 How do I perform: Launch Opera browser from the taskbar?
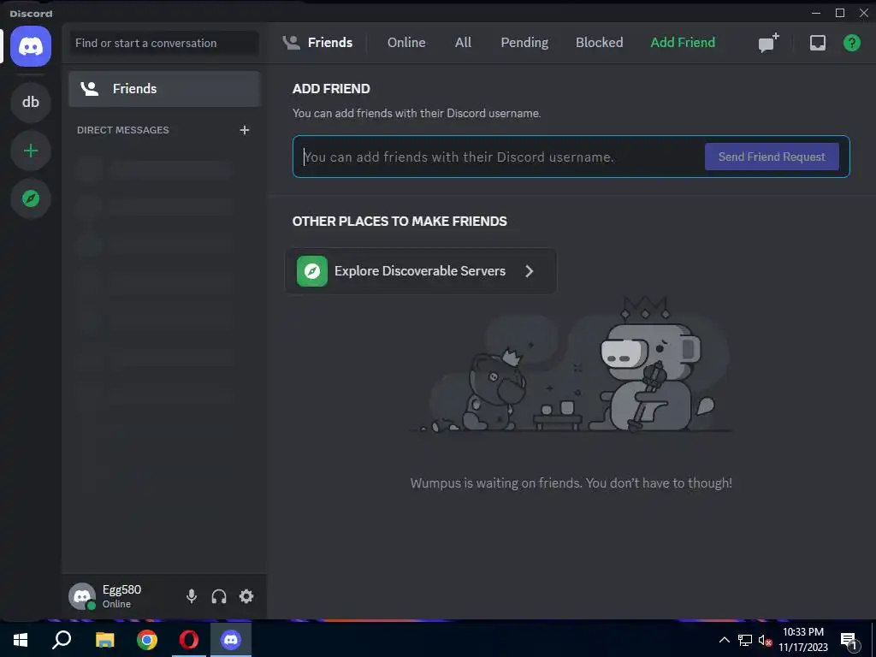189,639
